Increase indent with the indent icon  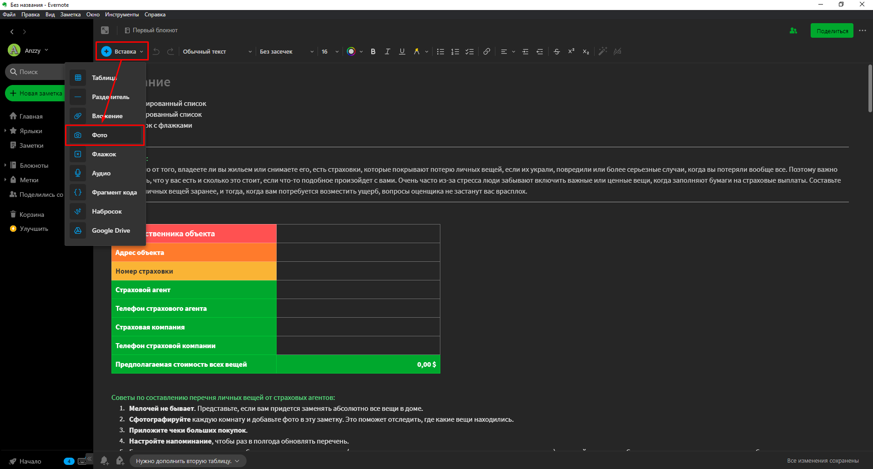[x=525, y=51]
